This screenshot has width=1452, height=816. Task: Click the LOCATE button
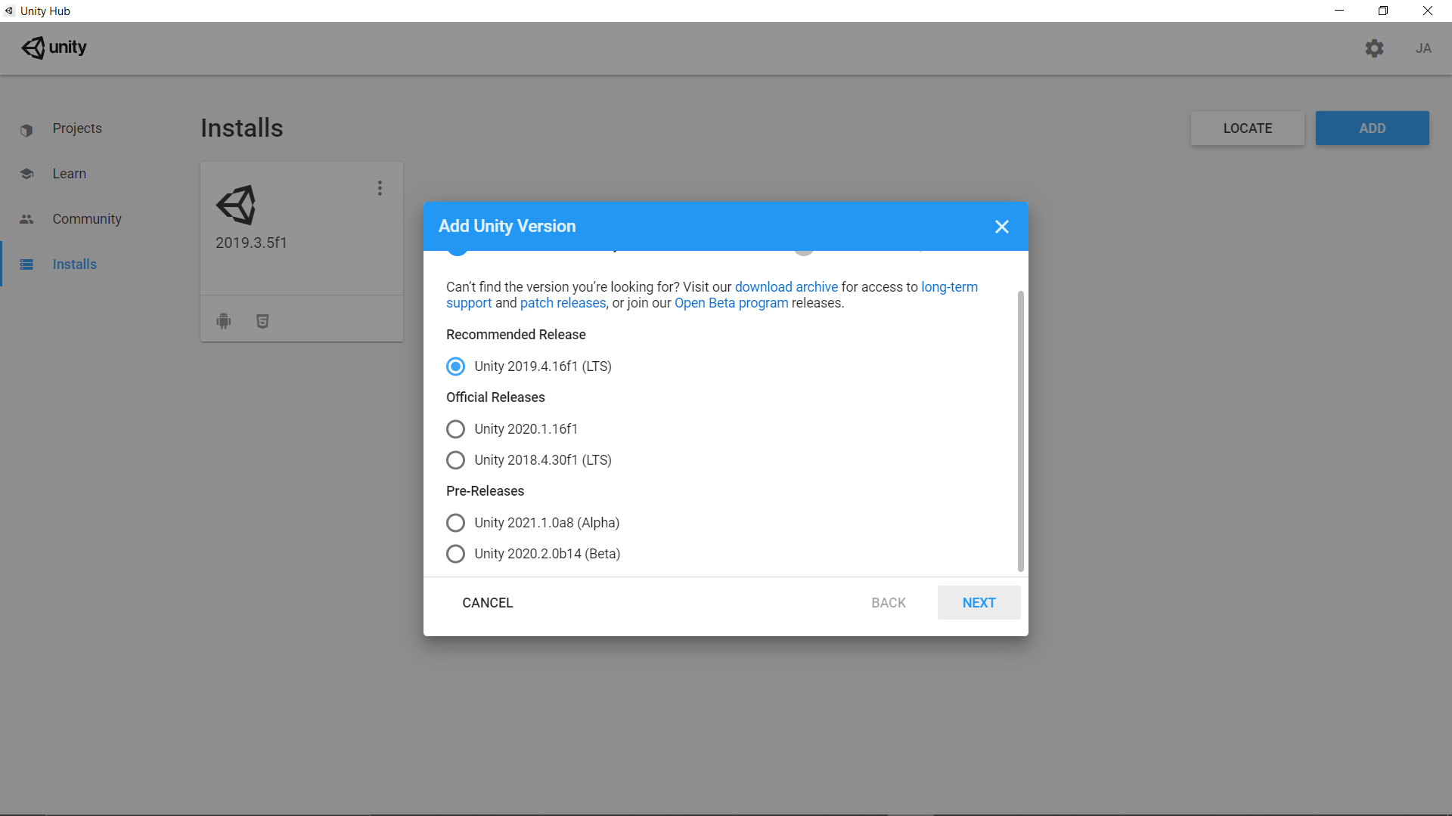tap(1248, 128)
